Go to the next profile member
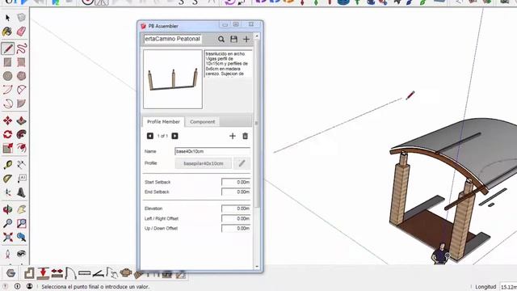 [x=174, y=136]
